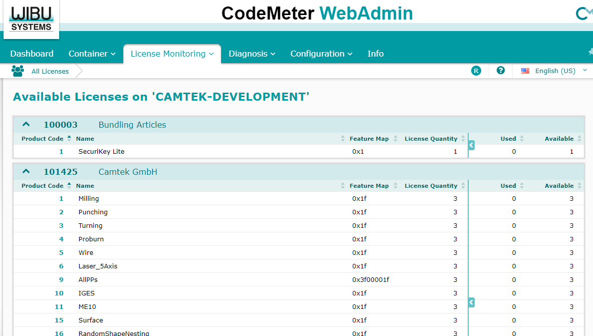Screen dimensions: 593x336
Task: Open the Configuration dropdown menu
Action: tap(321, 54)
